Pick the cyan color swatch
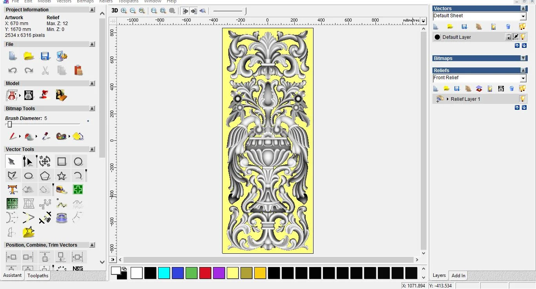 point(164,273)
